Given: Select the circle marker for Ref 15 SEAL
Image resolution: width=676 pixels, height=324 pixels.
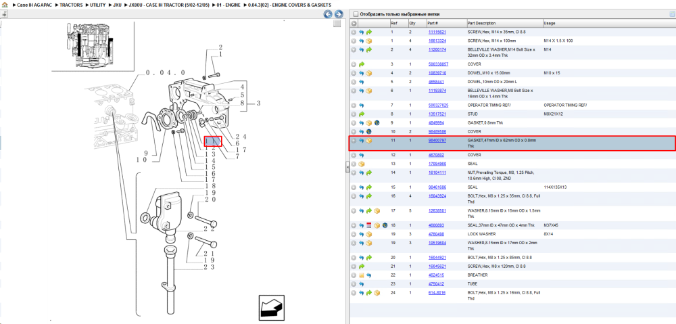Looking at the screenshot, I should 354,187.
